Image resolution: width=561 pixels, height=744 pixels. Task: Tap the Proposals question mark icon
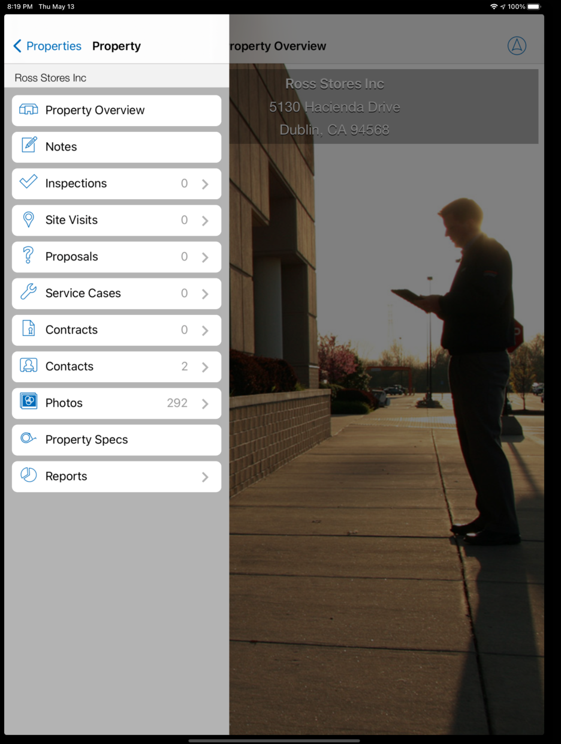point(29,256)
